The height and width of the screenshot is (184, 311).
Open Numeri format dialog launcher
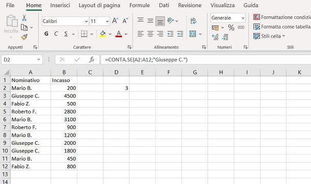[x=246, y=47]
